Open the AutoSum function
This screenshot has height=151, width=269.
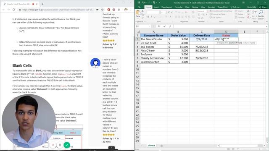coord(248,11)
